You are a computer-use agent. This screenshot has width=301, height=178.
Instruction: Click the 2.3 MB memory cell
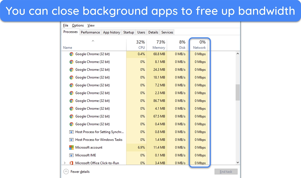point(157,93)
